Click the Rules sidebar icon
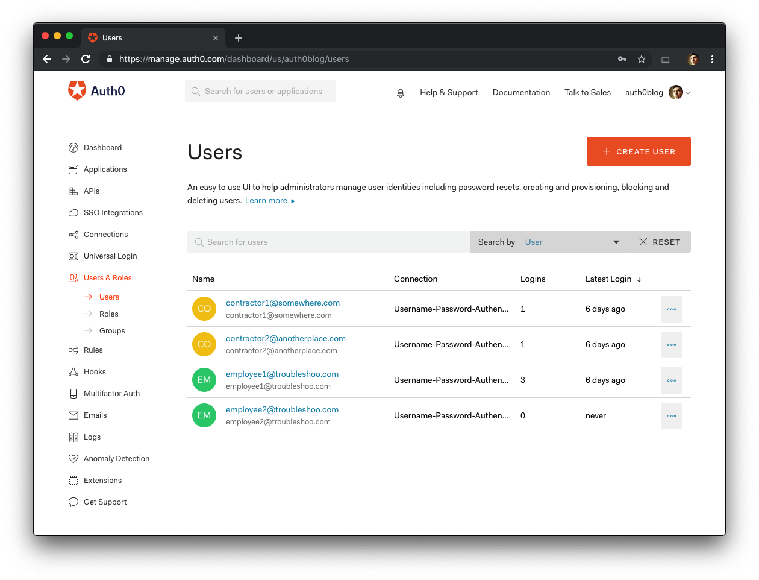This screenshot has height=580, width=759. pos(73,350)
